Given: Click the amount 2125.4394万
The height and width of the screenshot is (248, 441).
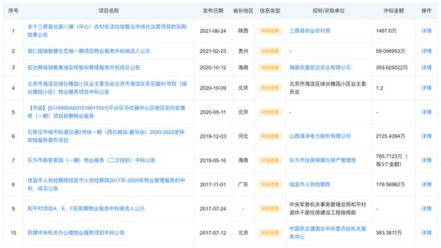Looking at the screenshot, I should pyautogui.click(x=391, y=136).
